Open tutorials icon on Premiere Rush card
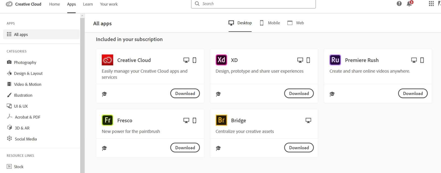Image resolution: width=441 pixels, height=173 pixels. point(332,94)
